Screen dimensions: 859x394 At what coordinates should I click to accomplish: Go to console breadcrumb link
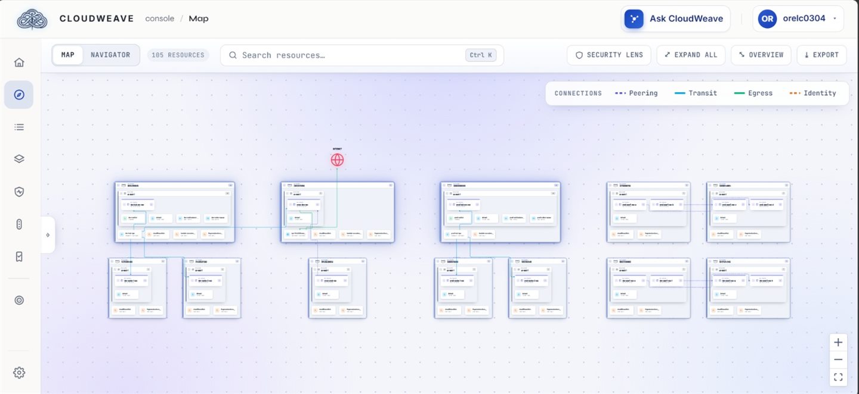[160, 18]
